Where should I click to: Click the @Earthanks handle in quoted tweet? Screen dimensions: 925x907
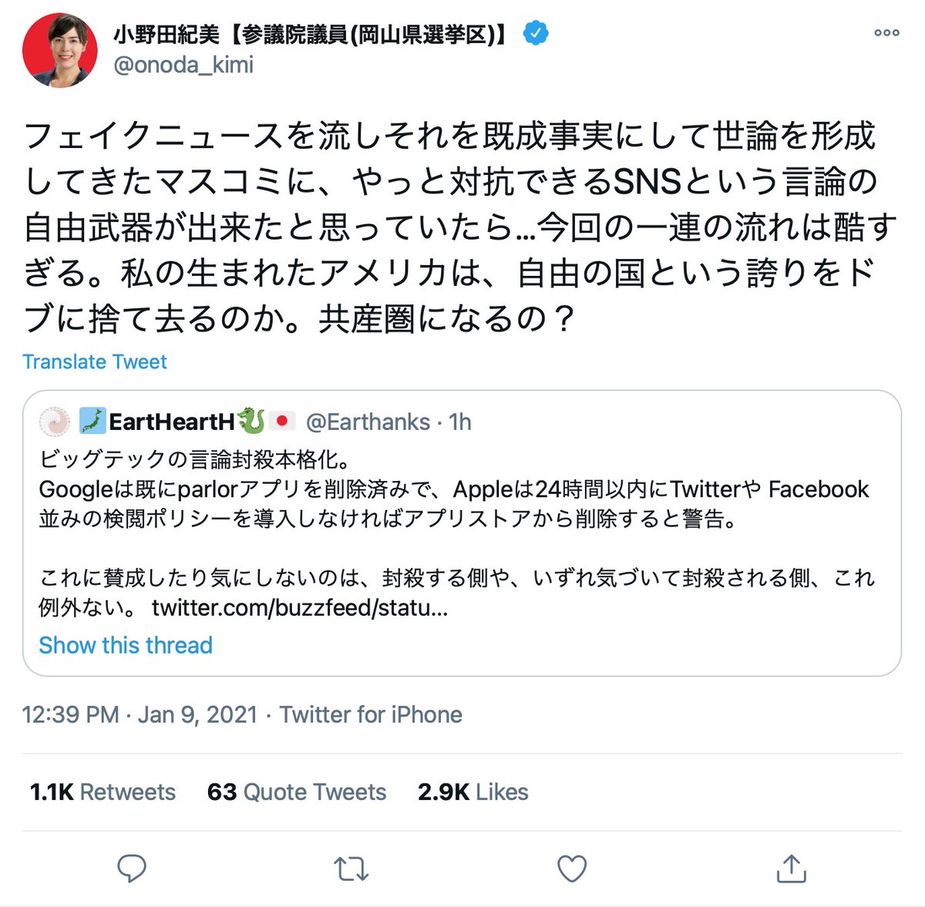(x=368, y=422)
